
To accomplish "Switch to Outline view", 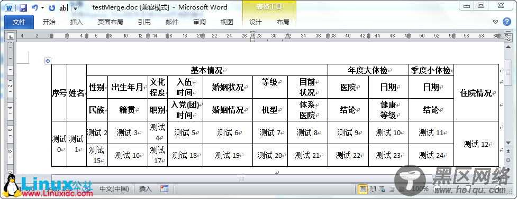I will (x=392, y=189).
